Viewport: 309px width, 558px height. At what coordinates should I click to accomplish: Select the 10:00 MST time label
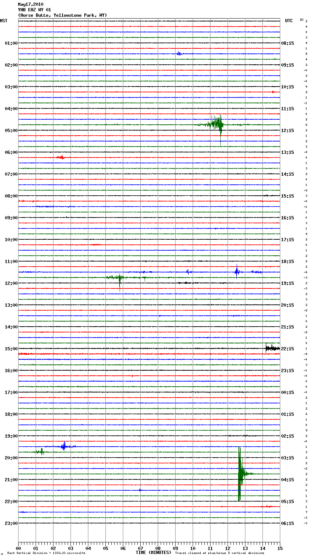[11, 239]
